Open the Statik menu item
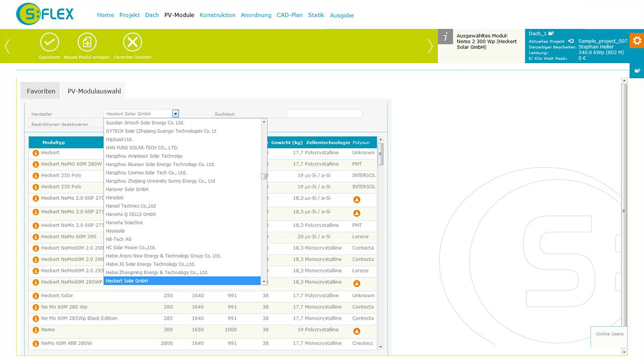Image resolution: width=644 pixels, height=363 pixels. click(x=316, y=15)
